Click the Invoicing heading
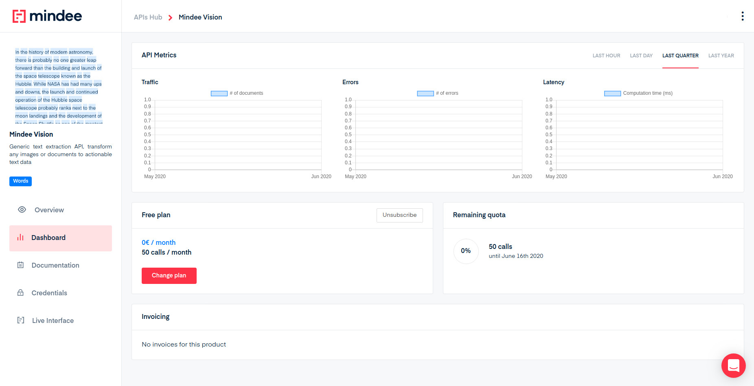 156,316
